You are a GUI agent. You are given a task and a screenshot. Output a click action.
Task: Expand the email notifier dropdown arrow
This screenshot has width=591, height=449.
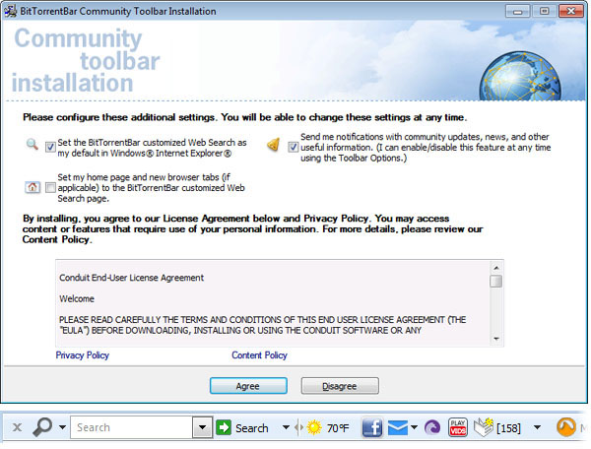point(414,427)
